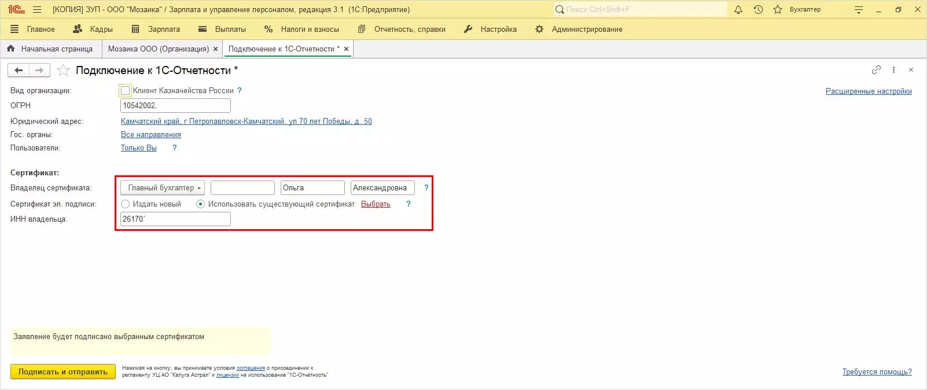Open the Выплаты menu section
Viewport: 927px width, 390px height.
tap(222, 29)
